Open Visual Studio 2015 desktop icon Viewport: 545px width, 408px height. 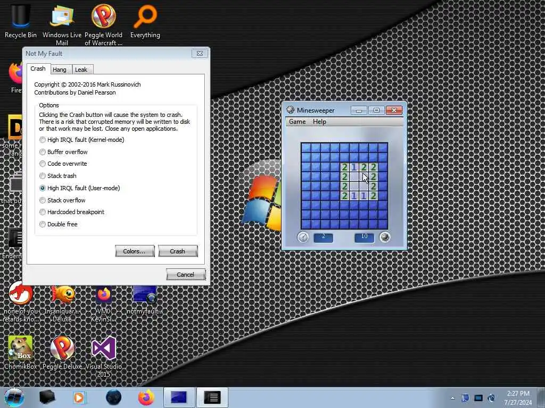click(104, 356)
